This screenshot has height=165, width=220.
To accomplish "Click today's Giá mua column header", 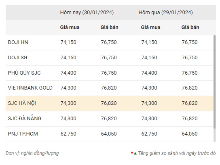I will (70, 27).
